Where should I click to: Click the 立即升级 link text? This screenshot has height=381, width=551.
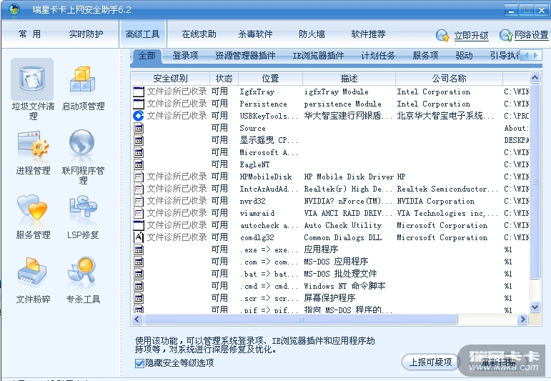click(471, 36)
